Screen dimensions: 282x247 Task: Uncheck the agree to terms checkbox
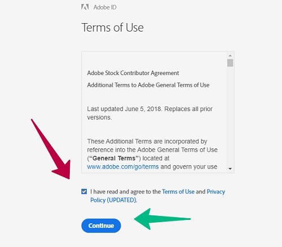(84, 192)
